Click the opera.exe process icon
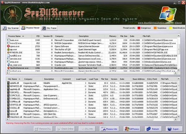This screenshot has height=134, width=186. pos(8,46)
